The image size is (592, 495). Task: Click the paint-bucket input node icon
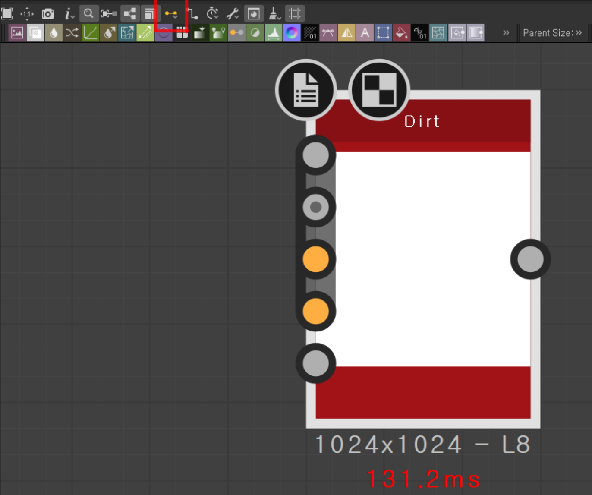tap(457, 33)
